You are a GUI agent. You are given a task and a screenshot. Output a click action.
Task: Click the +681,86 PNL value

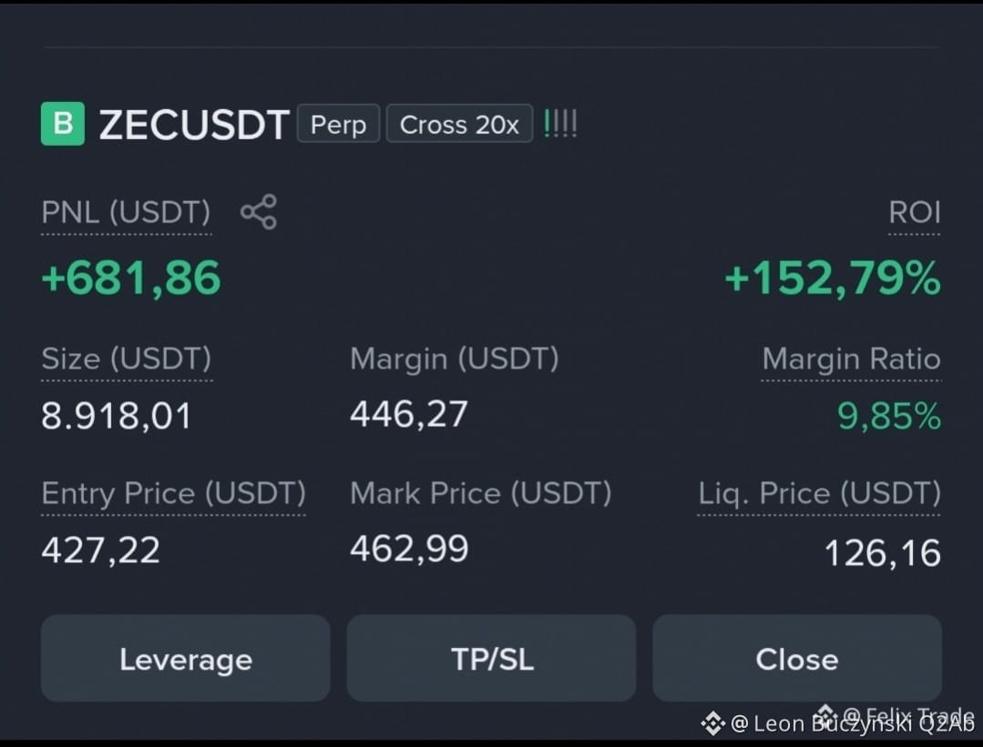[131, 278]
